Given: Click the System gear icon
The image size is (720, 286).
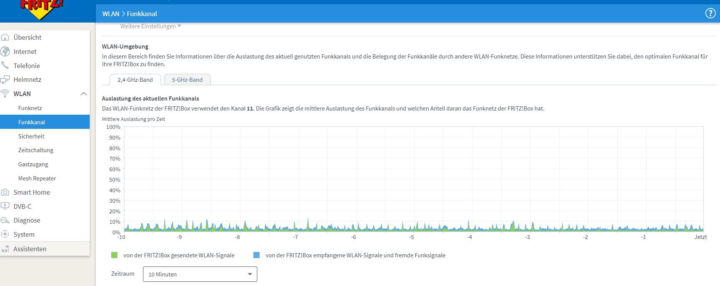Looking at the screenshot, I should [5, 234].
